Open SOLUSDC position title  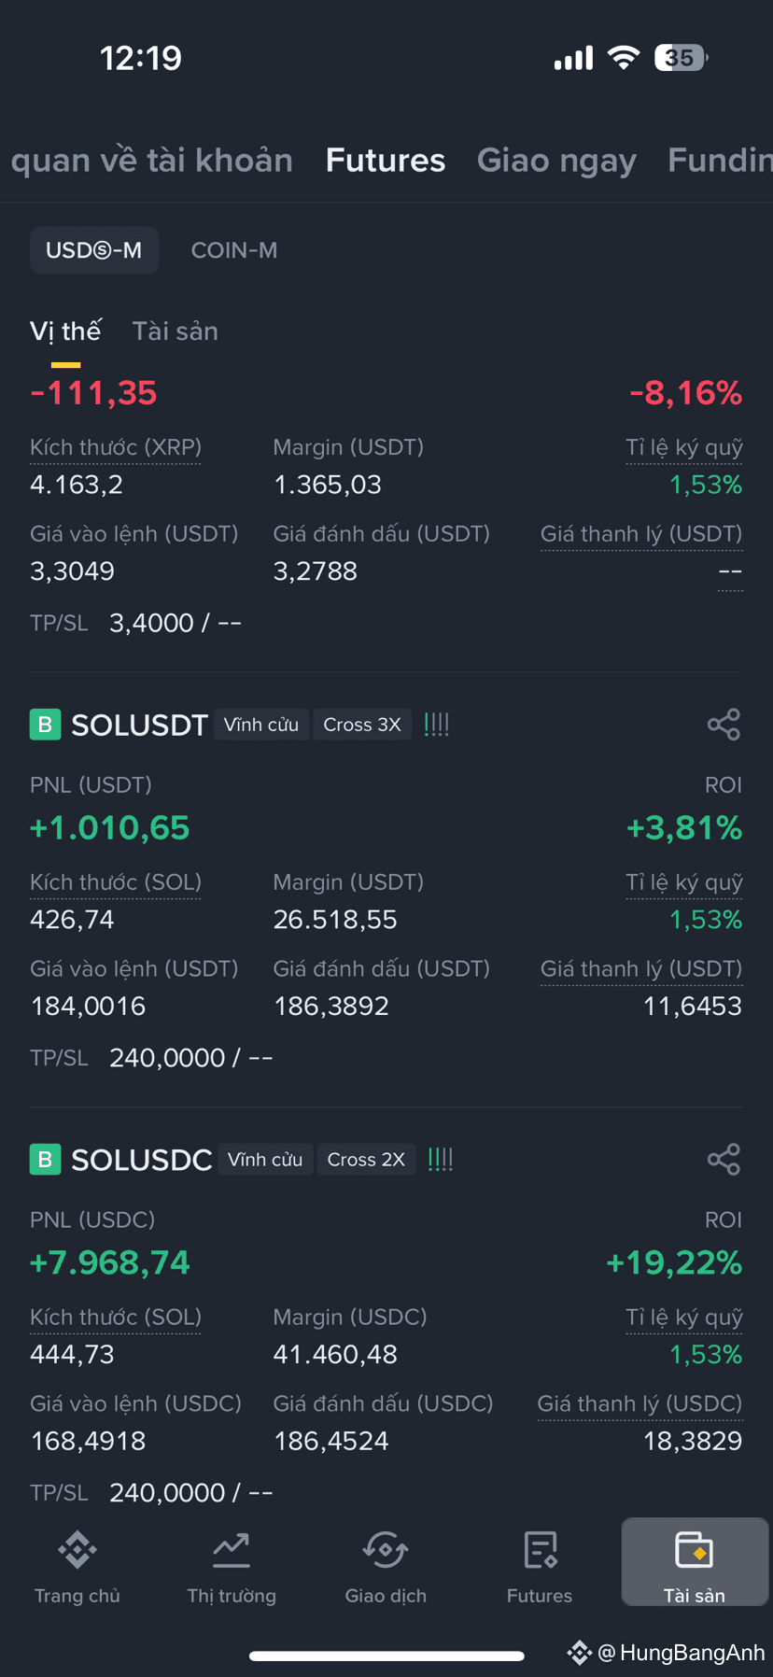(x=142, y=1160)
